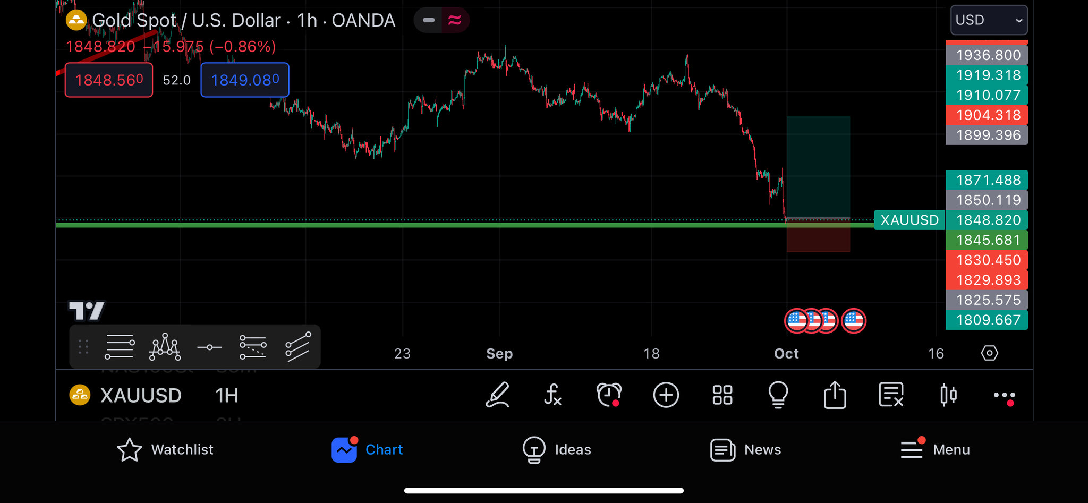
Task: Open the indicators fx menu
Action: [x=552, y=395]
